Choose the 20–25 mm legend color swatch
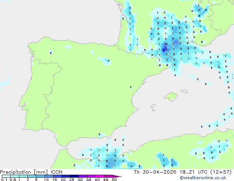The height and width of the screenshot is (181, 234). click(66, 176)
